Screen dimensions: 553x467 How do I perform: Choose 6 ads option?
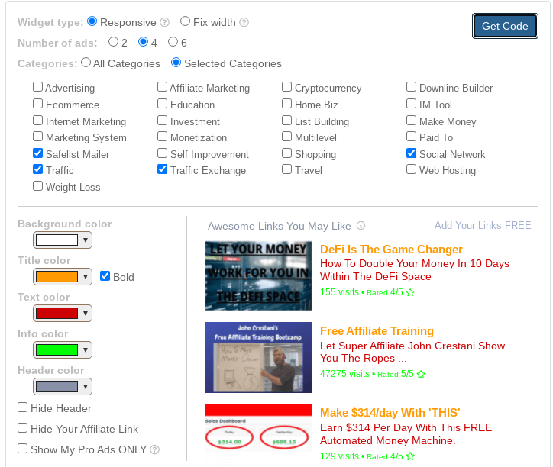point(173,42)
